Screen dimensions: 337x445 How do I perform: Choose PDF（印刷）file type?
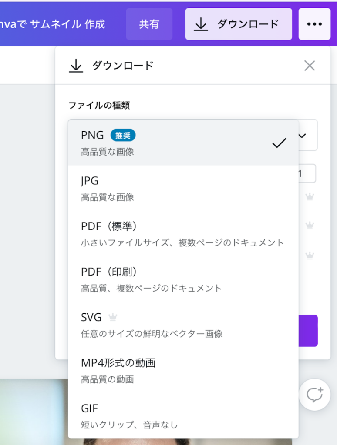pyautogui.click(x=183, y=279)
